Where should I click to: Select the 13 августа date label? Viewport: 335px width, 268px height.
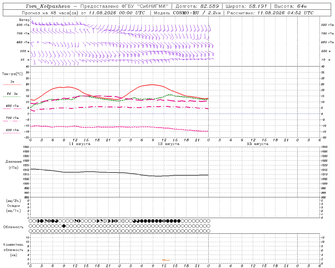(258, 144)
